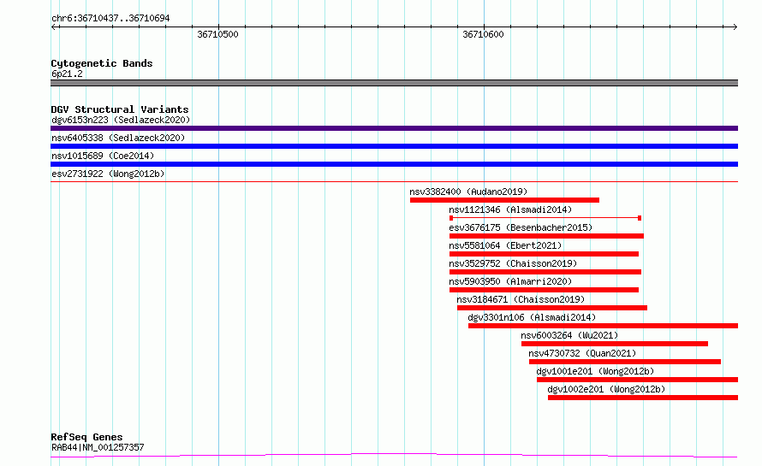
Task: Select the red nsv3529752 variant bar
Action: (545, 272)
